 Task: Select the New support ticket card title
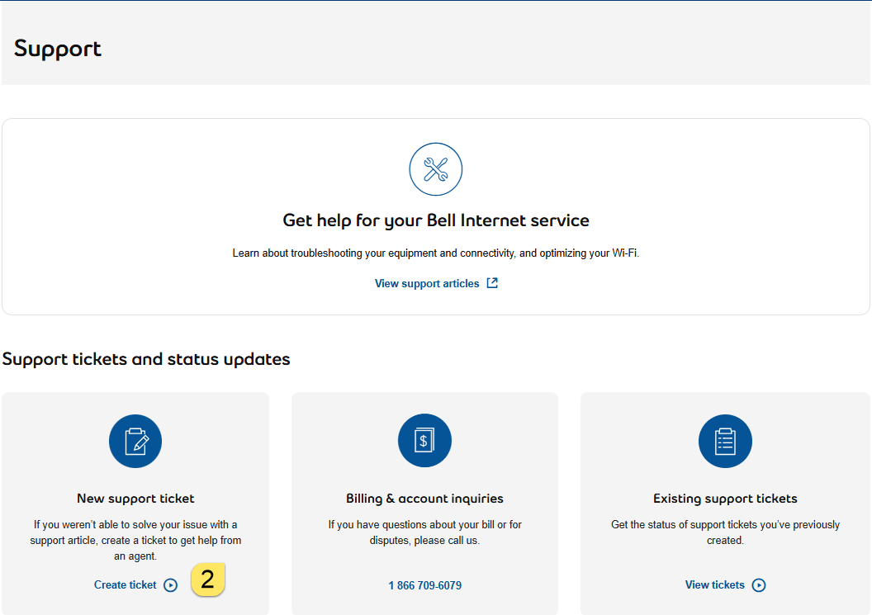click(135, 499)
